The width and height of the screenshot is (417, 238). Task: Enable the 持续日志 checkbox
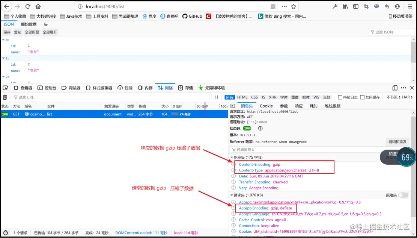pos(340,97)
